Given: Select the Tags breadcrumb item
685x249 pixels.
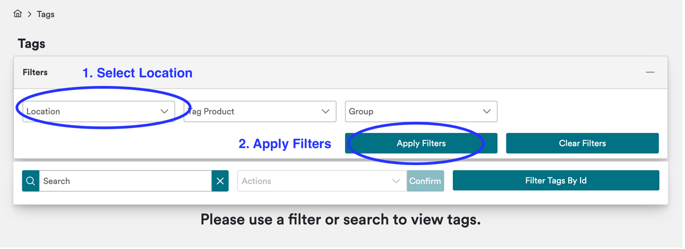Looking at the screenshot, I should [46, 14].
